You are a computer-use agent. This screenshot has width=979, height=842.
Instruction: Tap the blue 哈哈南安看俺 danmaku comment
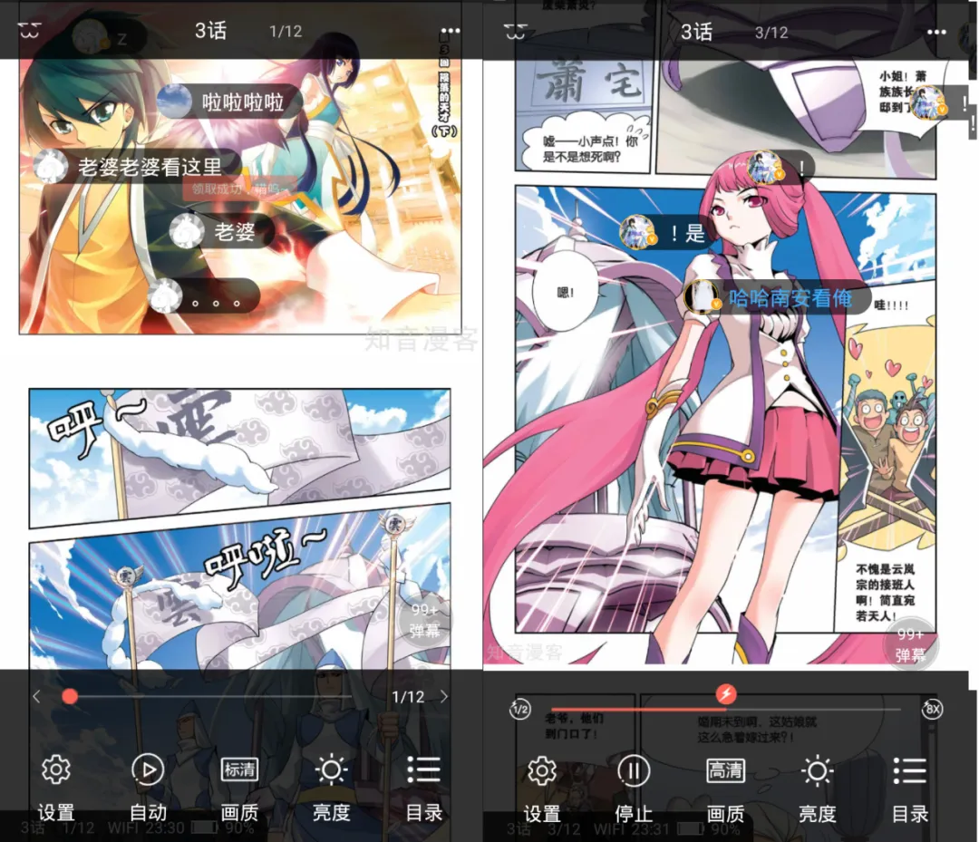tap(778, 297)
